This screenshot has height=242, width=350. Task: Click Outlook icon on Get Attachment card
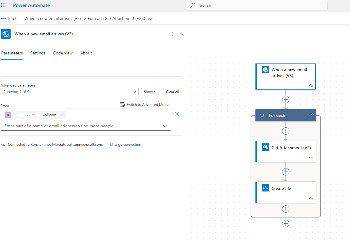pos(265,147)
